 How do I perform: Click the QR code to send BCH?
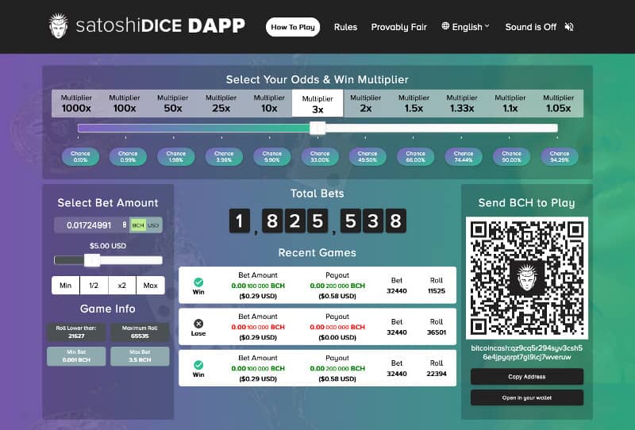tap(527, 278)
